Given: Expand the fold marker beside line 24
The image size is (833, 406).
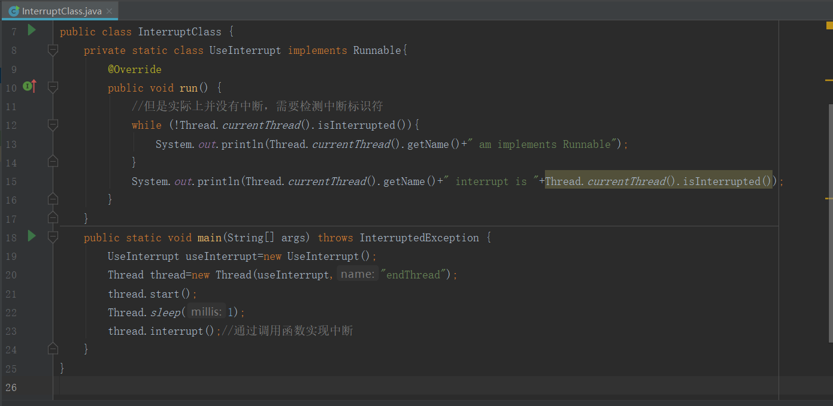Looking at the screenshot, I should click(x=52, y=349).
